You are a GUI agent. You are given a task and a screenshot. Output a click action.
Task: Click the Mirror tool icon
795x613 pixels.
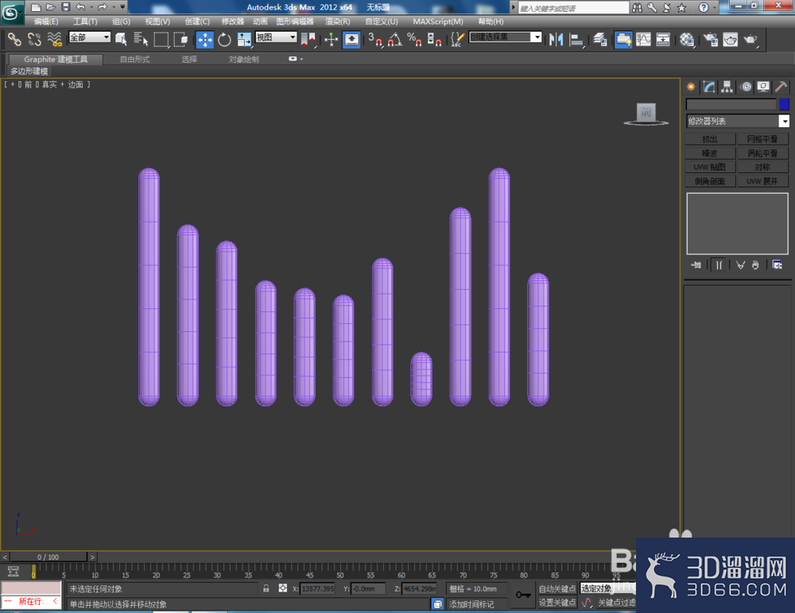pos(556,40)
